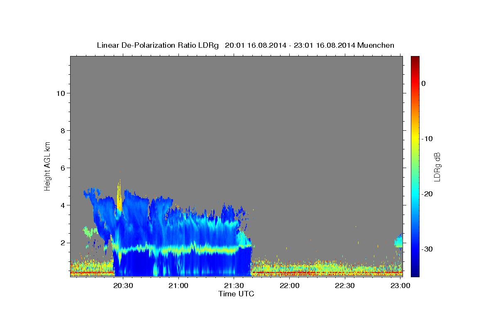The width and height of the screenshot is (498, 332).
Task: Click the colorbar value label -30
Action: point(427,249)
